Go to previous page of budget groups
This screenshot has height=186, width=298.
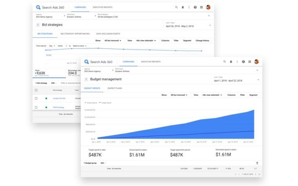click(239, 174)
